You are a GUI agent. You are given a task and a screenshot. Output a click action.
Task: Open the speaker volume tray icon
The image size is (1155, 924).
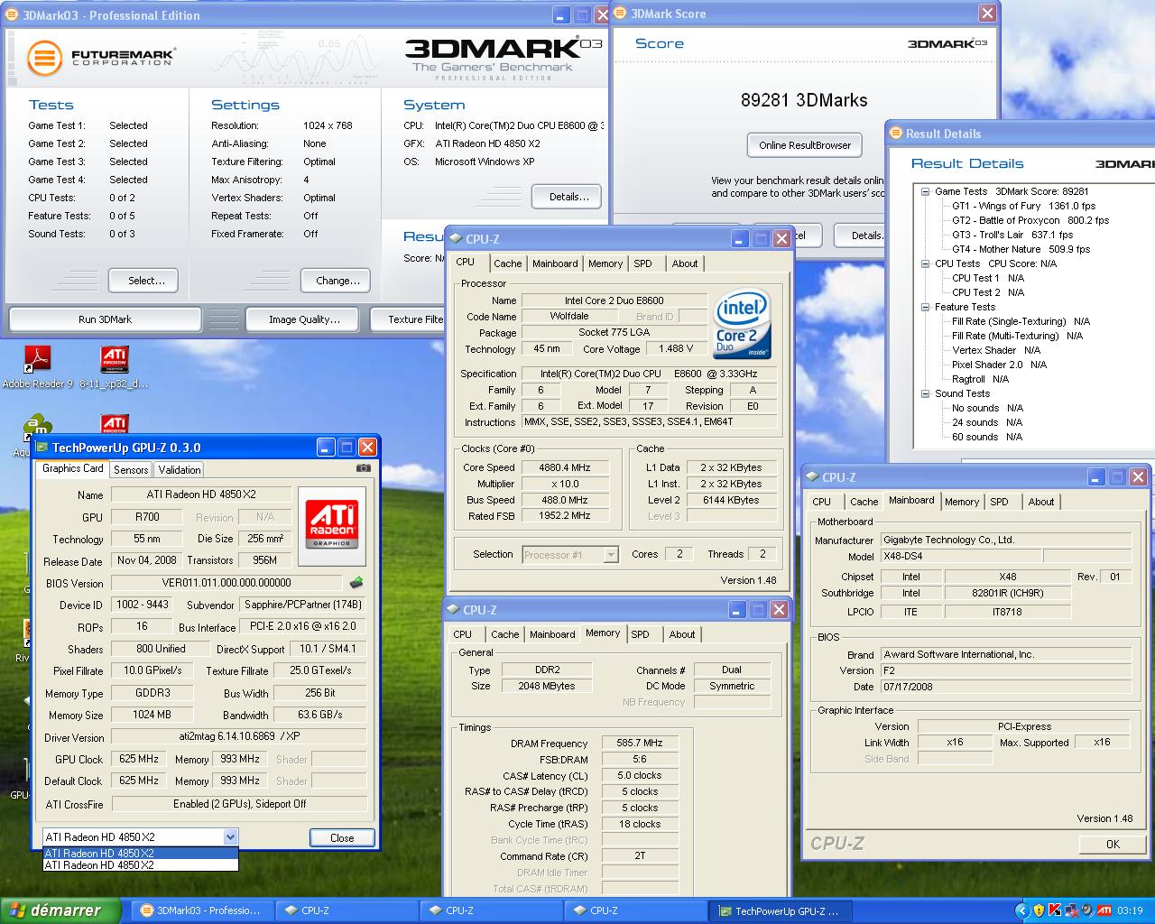1086,910
